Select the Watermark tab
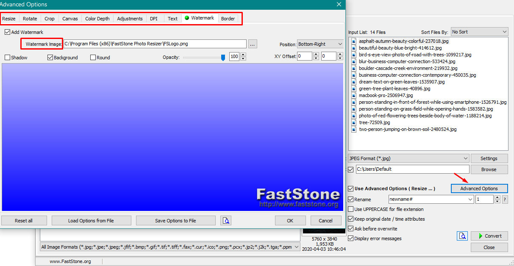514x266 pixels. [x=200, y=18]
